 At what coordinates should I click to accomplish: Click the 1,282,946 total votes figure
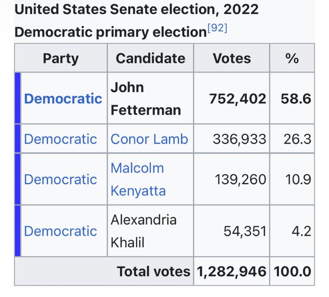(232, 271)
